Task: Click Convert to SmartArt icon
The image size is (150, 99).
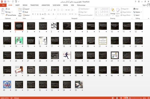Action: coord(79,15)
